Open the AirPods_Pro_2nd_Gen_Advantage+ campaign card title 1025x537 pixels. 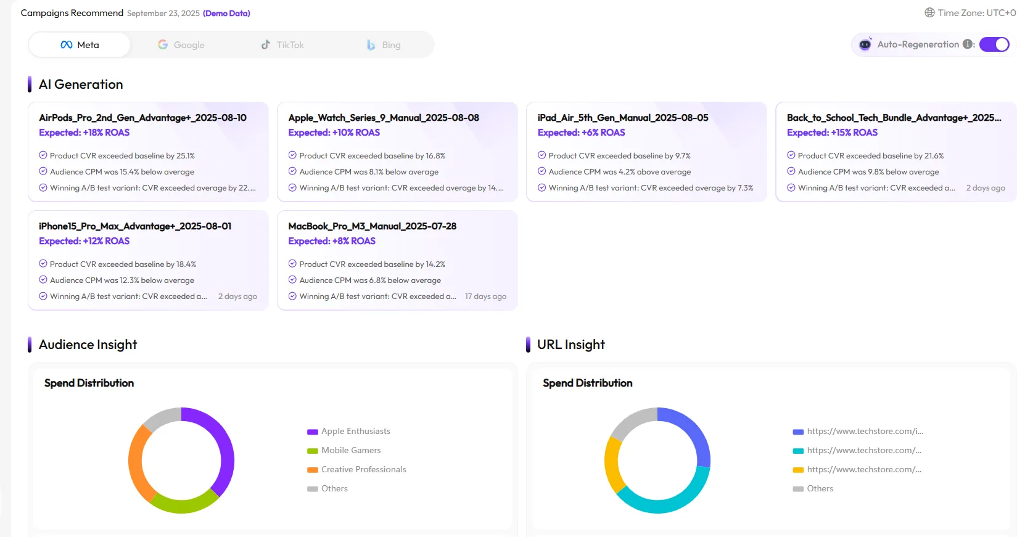tap(142, 118)
